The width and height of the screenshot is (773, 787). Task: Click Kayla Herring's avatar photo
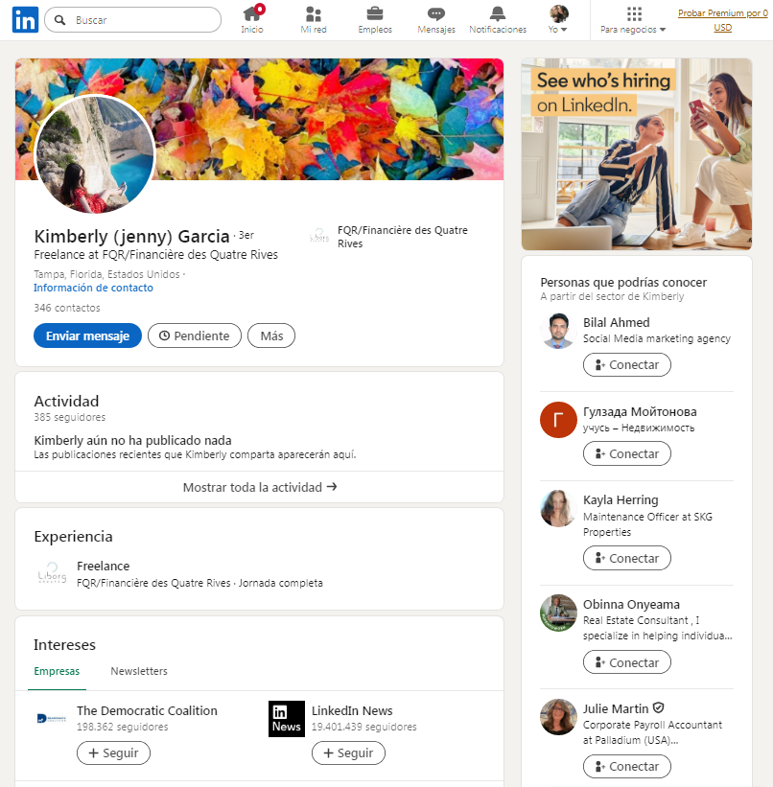pyautogui.click(x=558, y=508)
